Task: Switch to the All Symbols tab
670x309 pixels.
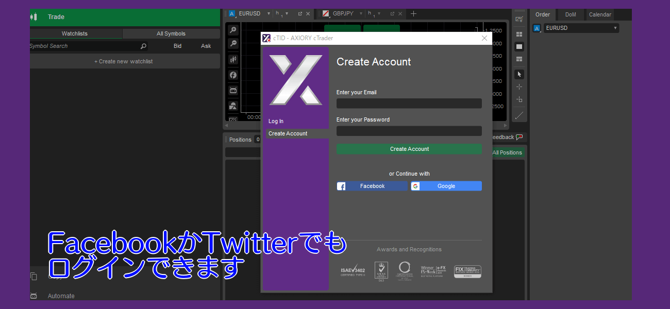Action: click(x=171, y=34)
